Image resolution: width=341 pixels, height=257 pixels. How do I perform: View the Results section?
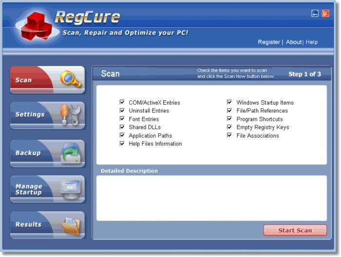pyautogui.click(x=47, y=225)
